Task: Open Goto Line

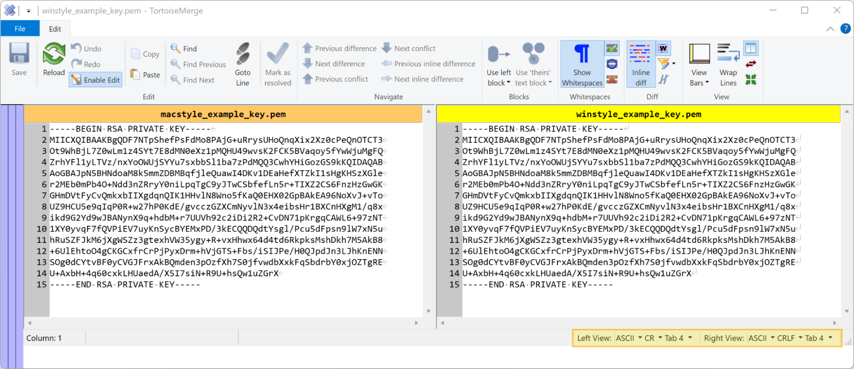Action: 243,64
